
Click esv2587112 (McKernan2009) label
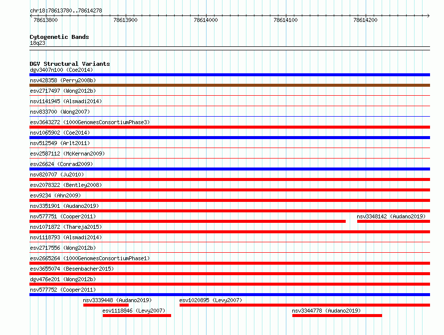tap(67, 154)
